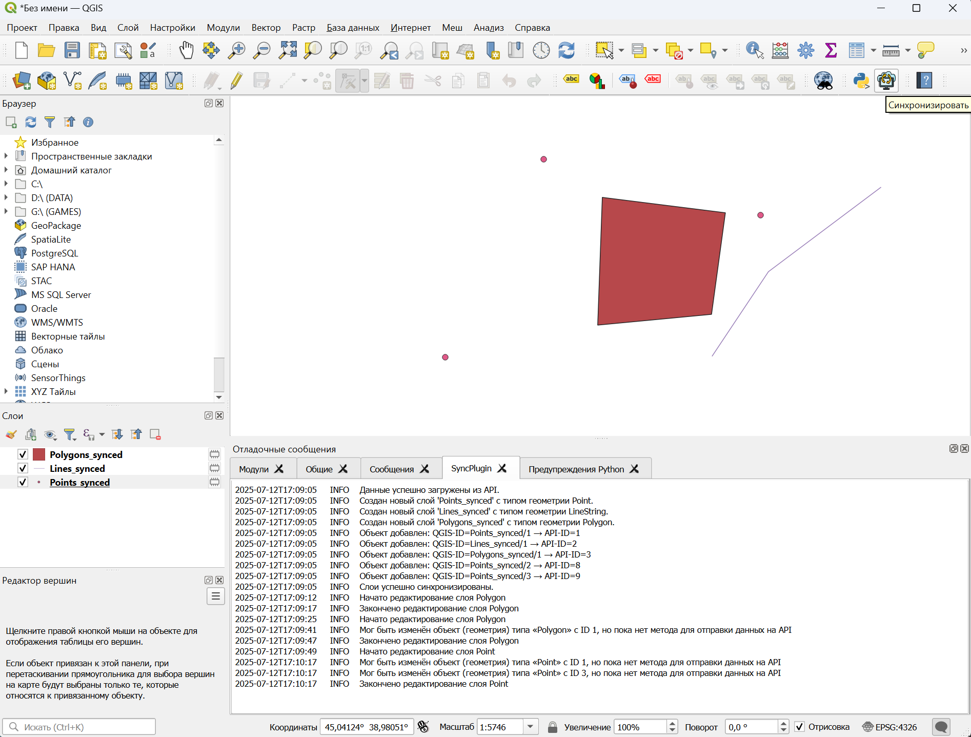This screenshot has width=971, height=737.
Task: Close the Браузер panel
Action: coord(219,103)
